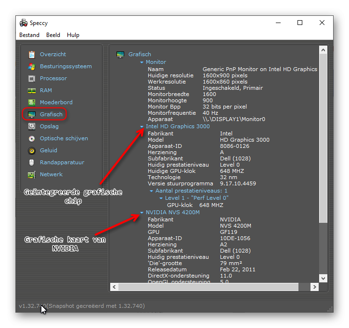Click the Moederbord circuit board icon
This screenshot has width=349, height=328.
tap(32, 102)
